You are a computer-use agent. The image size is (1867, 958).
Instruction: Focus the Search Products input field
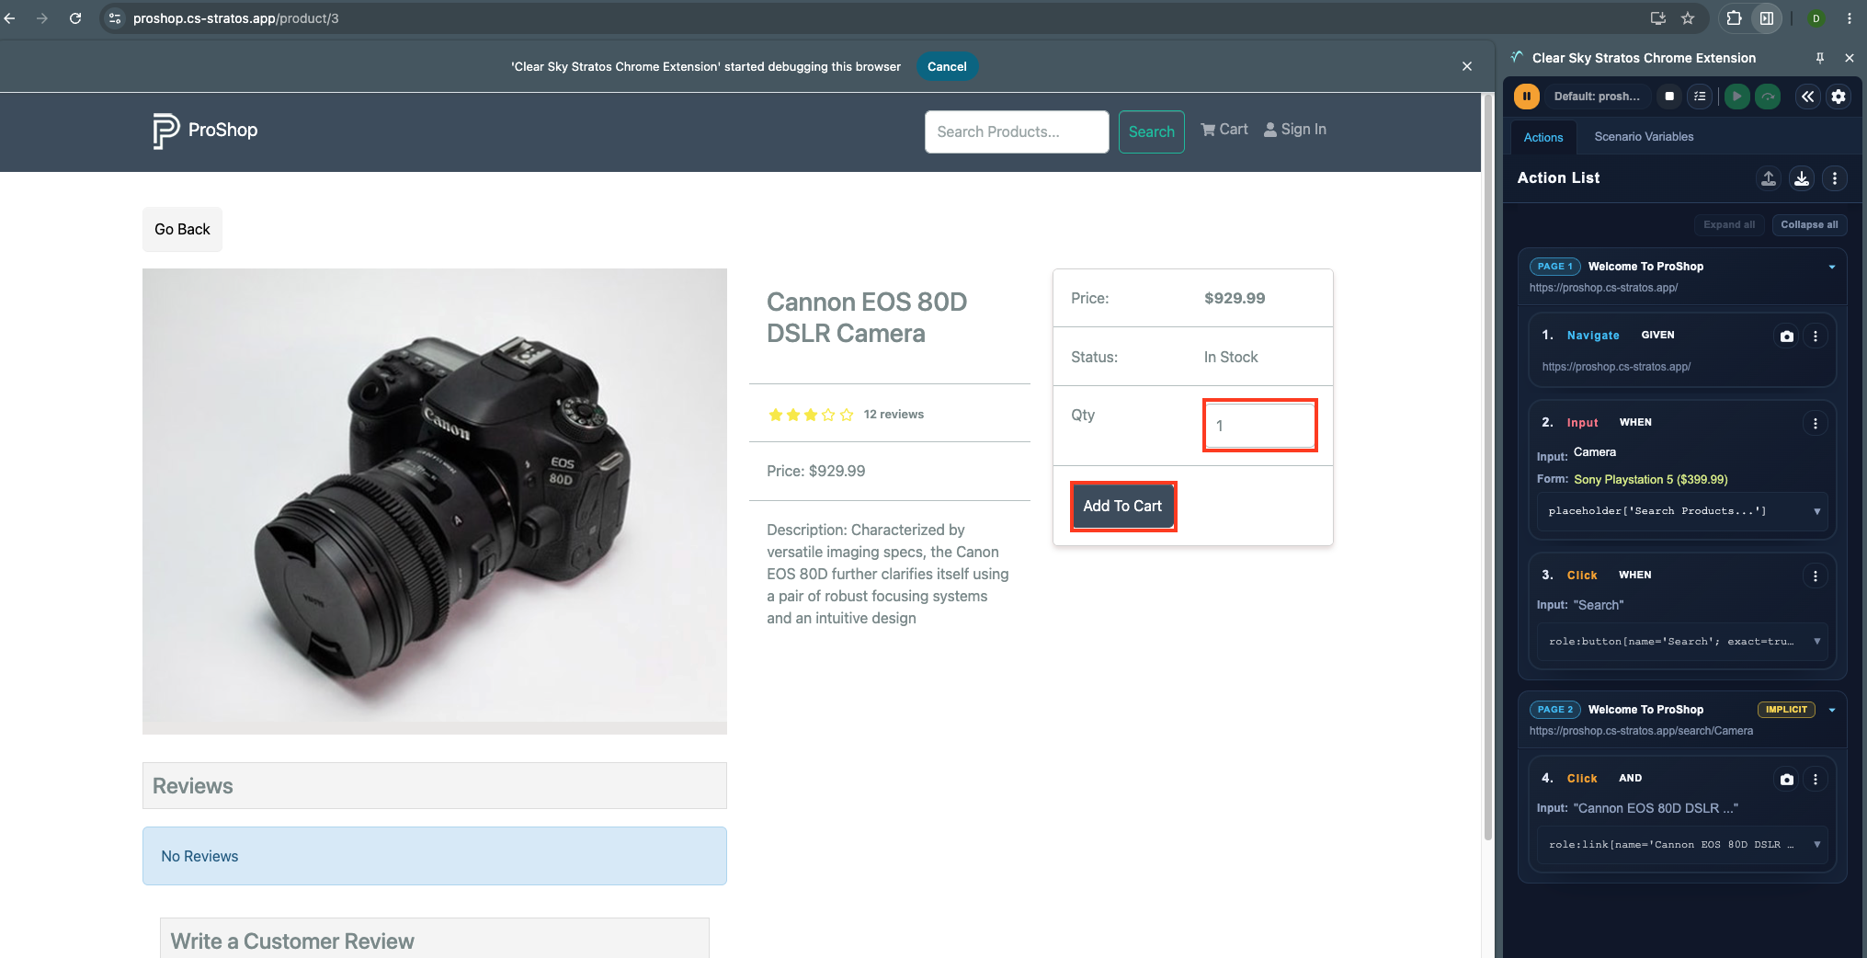point(1017,132)
